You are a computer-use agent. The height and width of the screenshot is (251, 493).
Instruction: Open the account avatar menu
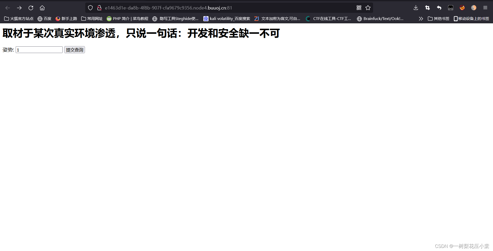point(474,8)
